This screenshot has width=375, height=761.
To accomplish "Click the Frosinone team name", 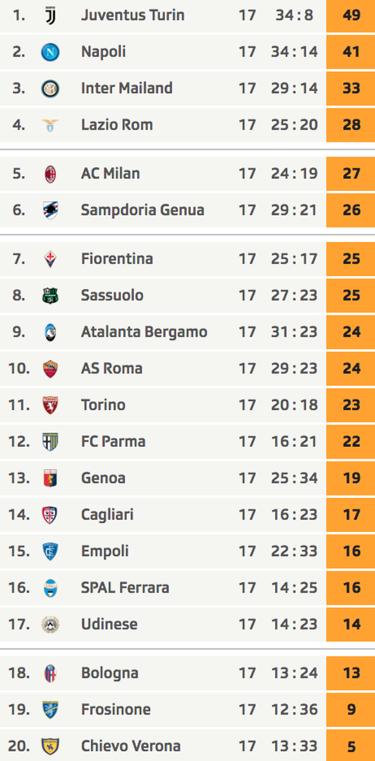I will point(116,709).
